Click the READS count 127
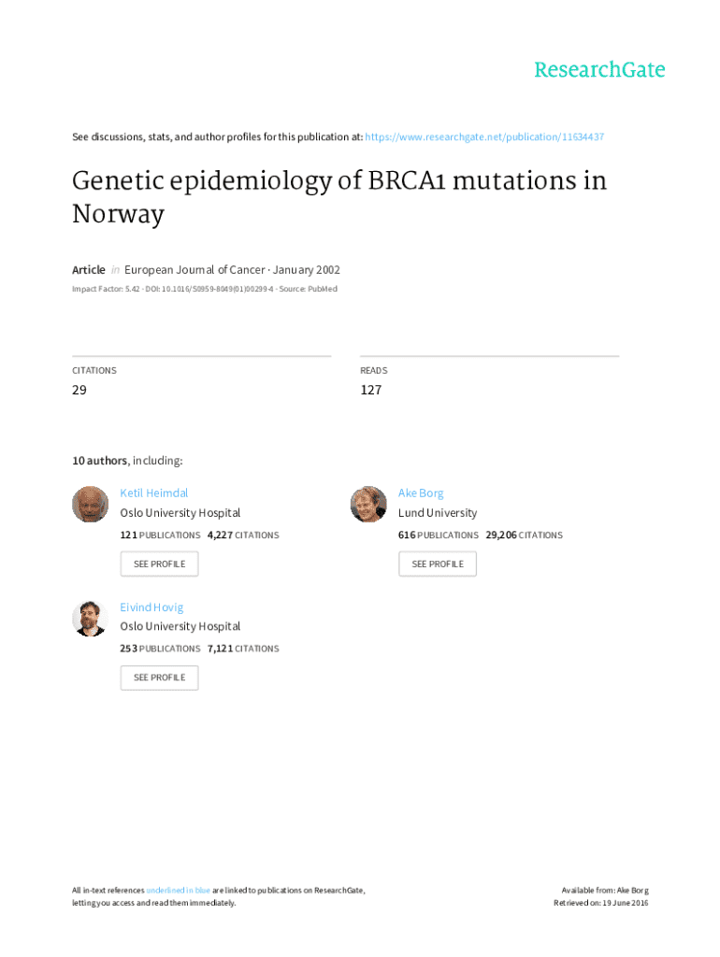 pos(371,390)
